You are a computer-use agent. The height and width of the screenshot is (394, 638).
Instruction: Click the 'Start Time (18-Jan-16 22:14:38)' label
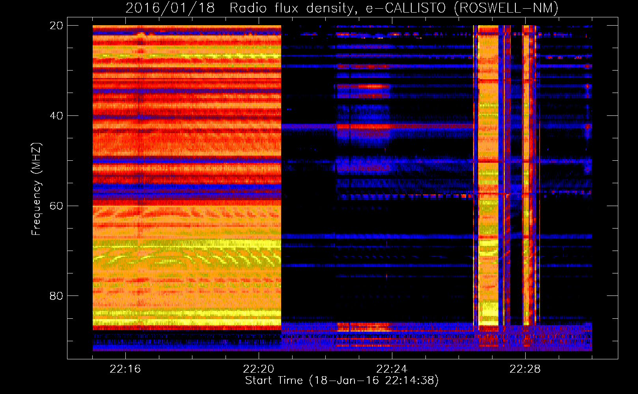pos(342,381)
